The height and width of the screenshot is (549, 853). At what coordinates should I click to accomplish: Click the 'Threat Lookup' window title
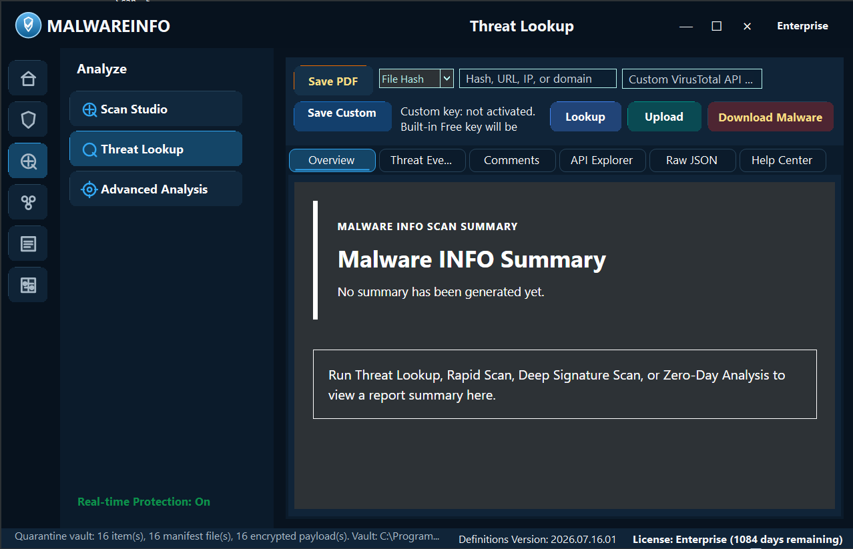click(x=522, y=26)
